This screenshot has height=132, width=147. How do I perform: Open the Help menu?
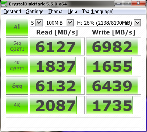click(x=72, y=12)
